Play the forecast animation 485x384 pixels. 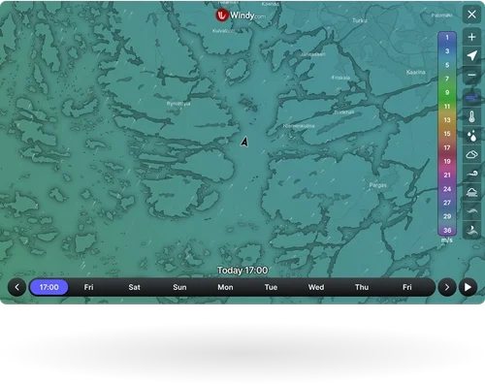point(468,287)
